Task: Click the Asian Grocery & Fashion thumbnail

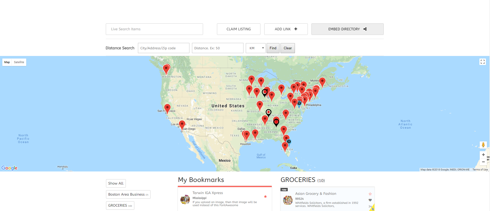Action: [288, 200]
